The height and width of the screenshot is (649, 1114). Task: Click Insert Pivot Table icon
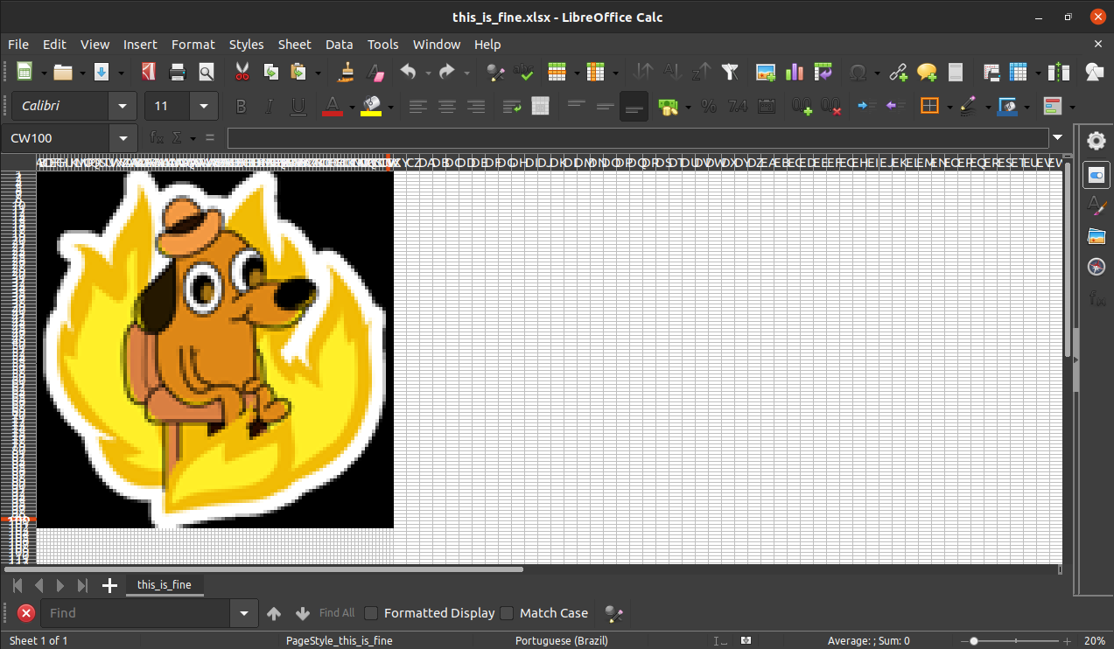(822, 72)
